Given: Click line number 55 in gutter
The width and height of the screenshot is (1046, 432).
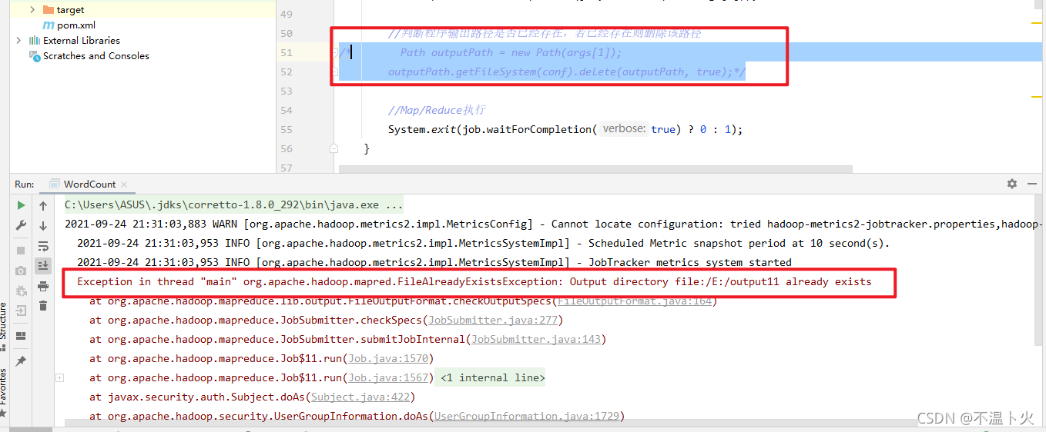Looking at the screenshot, I should click(286, 129).
